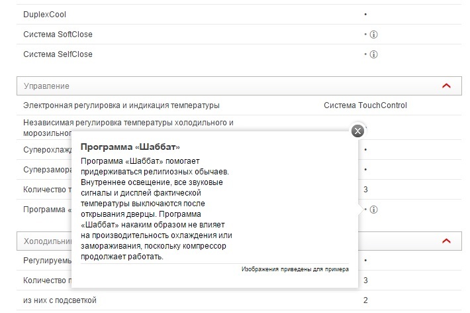Close the Программа «Шаббат» tooltip popup
The height and width of the screenshot is (313, 470).
(357, 131)
